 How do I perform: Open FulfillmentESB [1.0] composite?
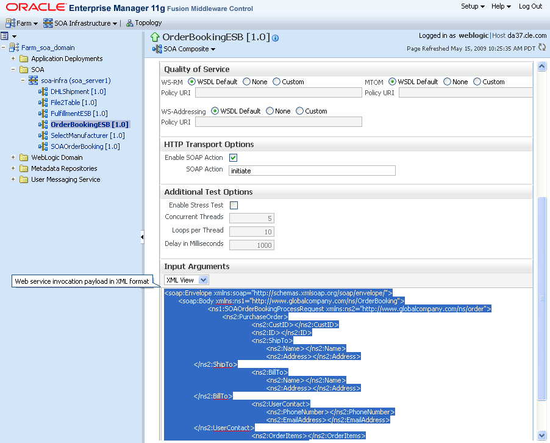click(x=79, y=113)
